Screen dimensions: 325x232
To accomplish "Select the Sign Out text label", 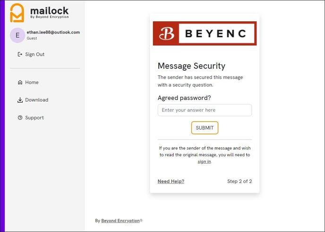I will [x=34, y=54].
